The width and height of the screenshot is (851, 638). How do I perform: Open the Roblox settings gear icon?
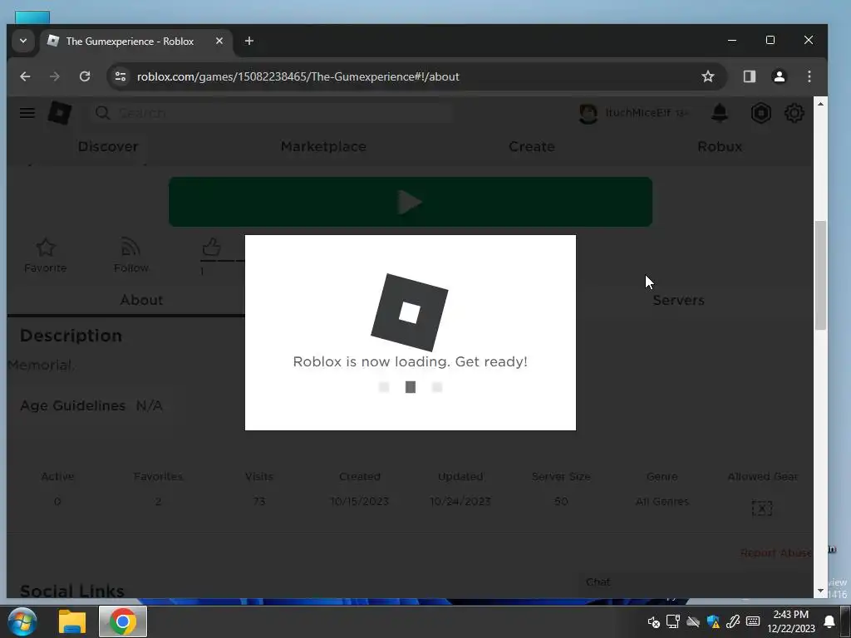click(794, 113)
